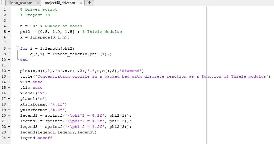Click the '% Project 48' comment
Viewport: 274px width, 144px height.
(x=35, y=15)
